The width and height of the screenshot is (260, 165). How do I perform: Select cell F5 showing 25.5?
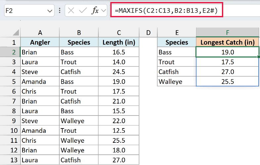point(228,81)
